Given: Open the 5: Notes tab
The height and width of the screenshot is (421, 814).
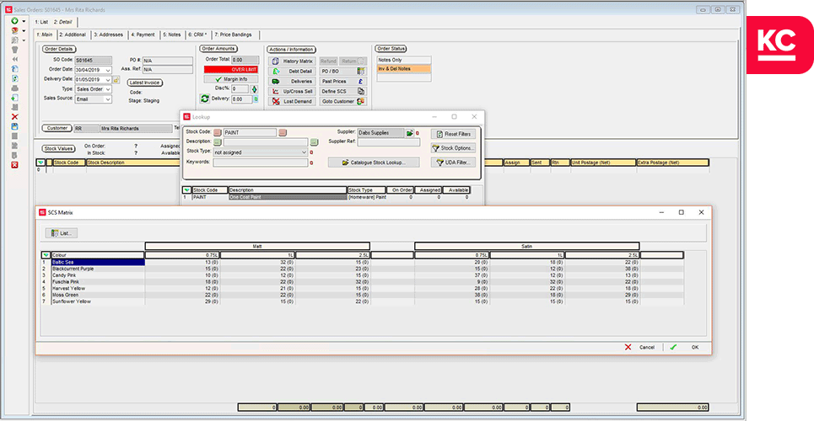Looking at the screenshot, I should pyautogui.click(x=172, y=35).
